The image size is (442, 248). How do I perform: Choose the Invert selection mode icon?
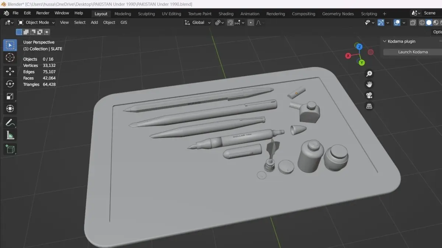point(39,32)
